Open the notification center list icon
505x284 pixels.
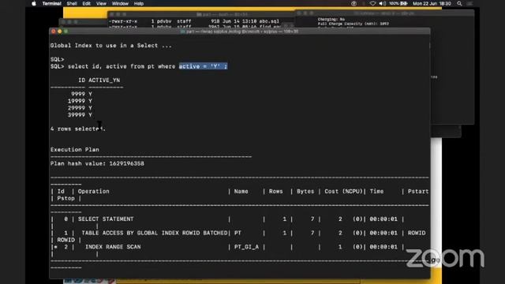[x=470, y=3]
